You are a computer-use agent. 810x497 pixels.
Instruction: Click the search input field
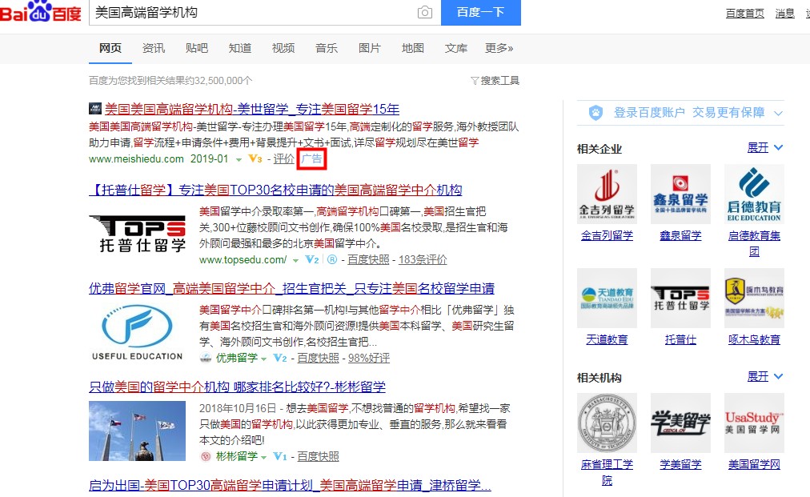coord(252,13)
